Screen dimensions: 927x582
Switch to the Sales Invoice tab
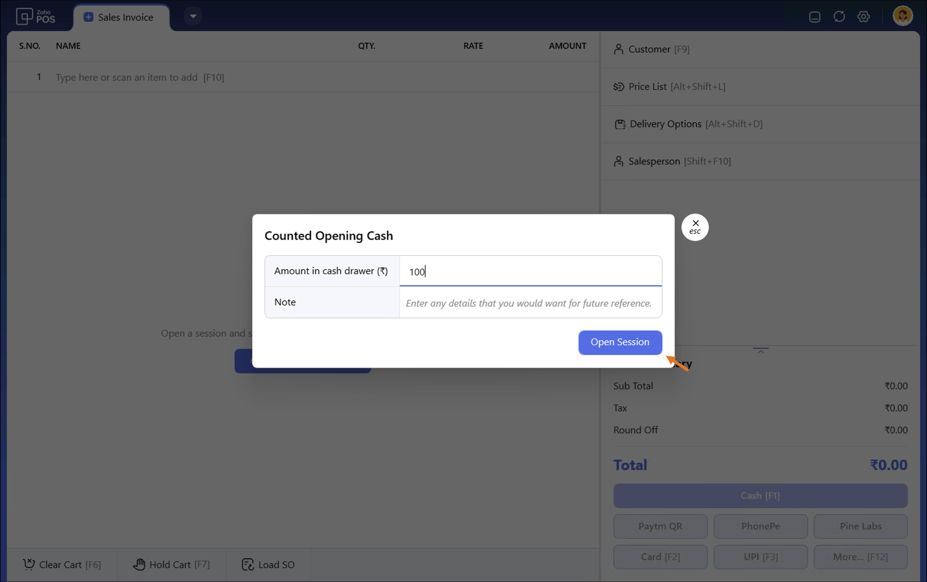pos(121,17)
